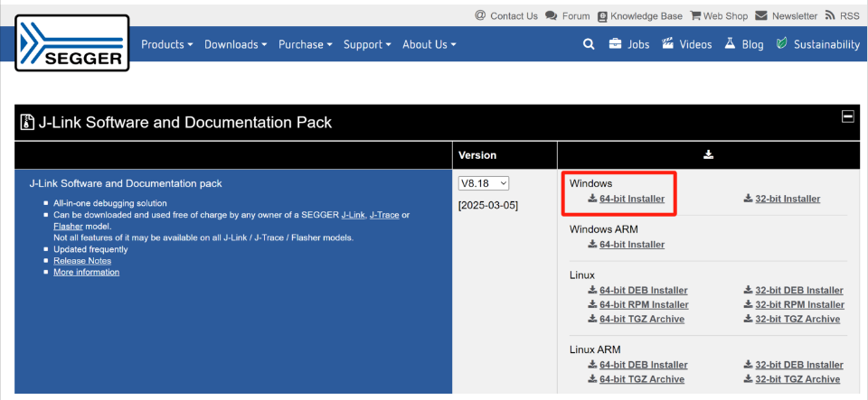Download Linux 64-bit RPM Installer
The width and height of the screenshot is (868, 400).
pyautogui.click(x=644, y=305)
